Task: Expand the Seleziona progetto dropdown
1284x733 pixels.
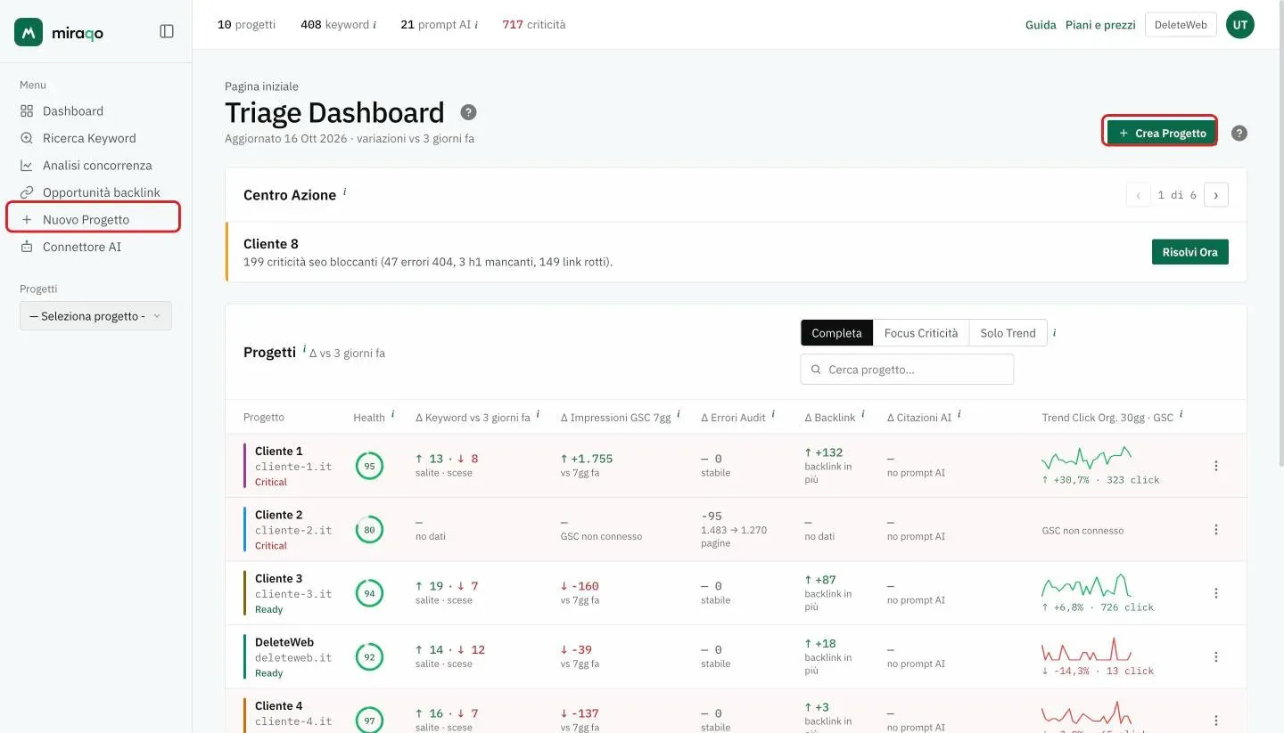Action: click(95, 316)
